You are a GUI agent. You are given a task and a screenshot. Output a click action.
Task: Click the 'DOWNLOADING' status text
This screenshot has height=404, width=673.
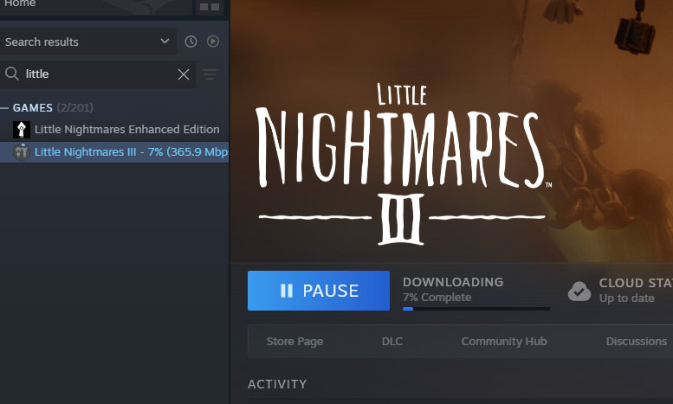point(453,282)
